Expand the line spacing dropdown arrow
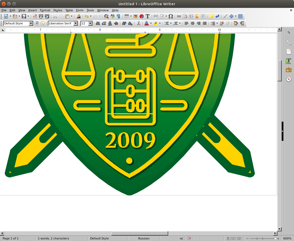Viewport: 294px width, 241px height. coord(217,23)
